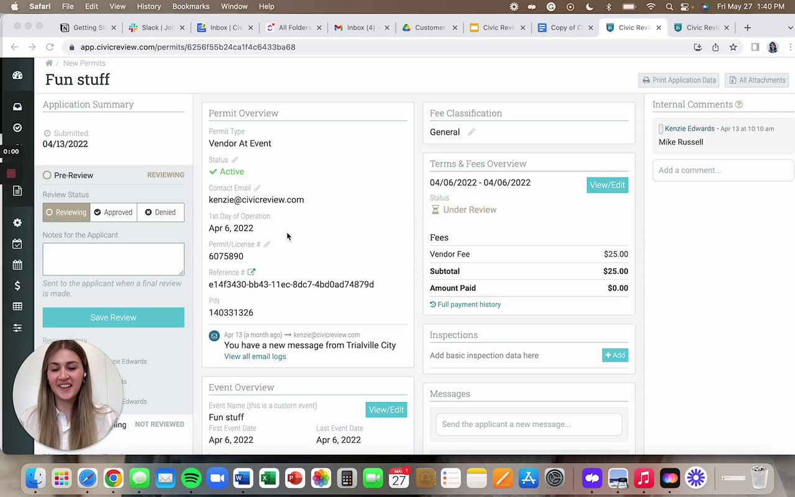Bookmark the page with the star icon
The width and height of the screenshot is (795, 497).
[733, 47]
